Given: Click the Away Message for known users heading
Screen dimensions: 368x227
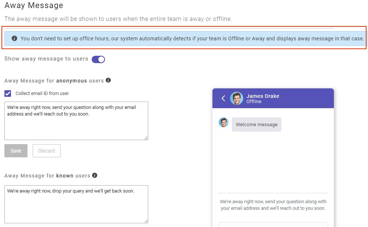Looking at the screenshot, I should point(47,176).
